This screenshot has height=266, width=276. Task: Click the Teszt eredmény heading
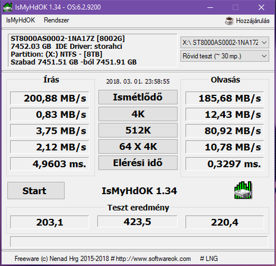[x=138, y=207]
